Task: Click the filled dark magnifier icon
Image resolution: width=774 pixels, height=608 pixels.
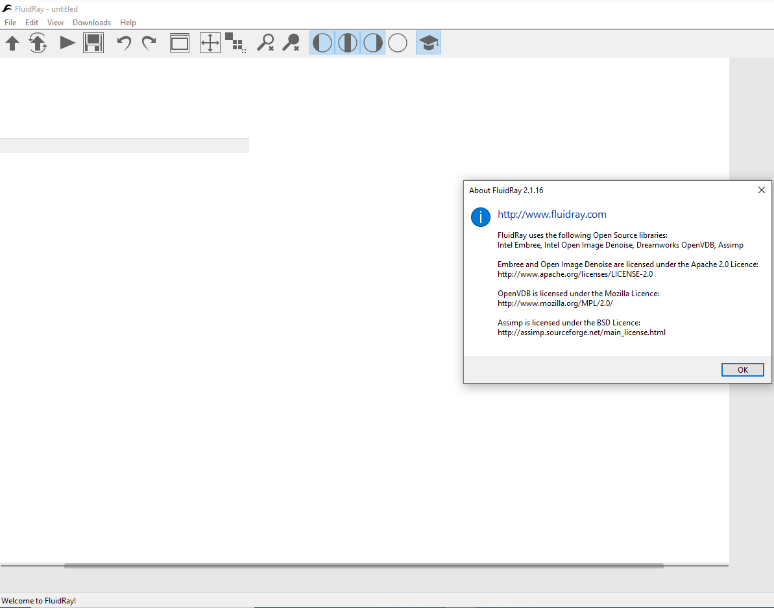Action: pos(291,43)
